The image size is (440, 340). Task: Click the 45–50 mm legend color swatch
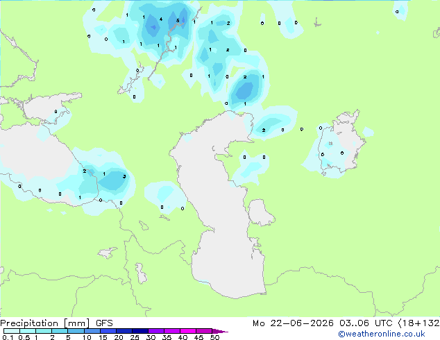(204, 331)
